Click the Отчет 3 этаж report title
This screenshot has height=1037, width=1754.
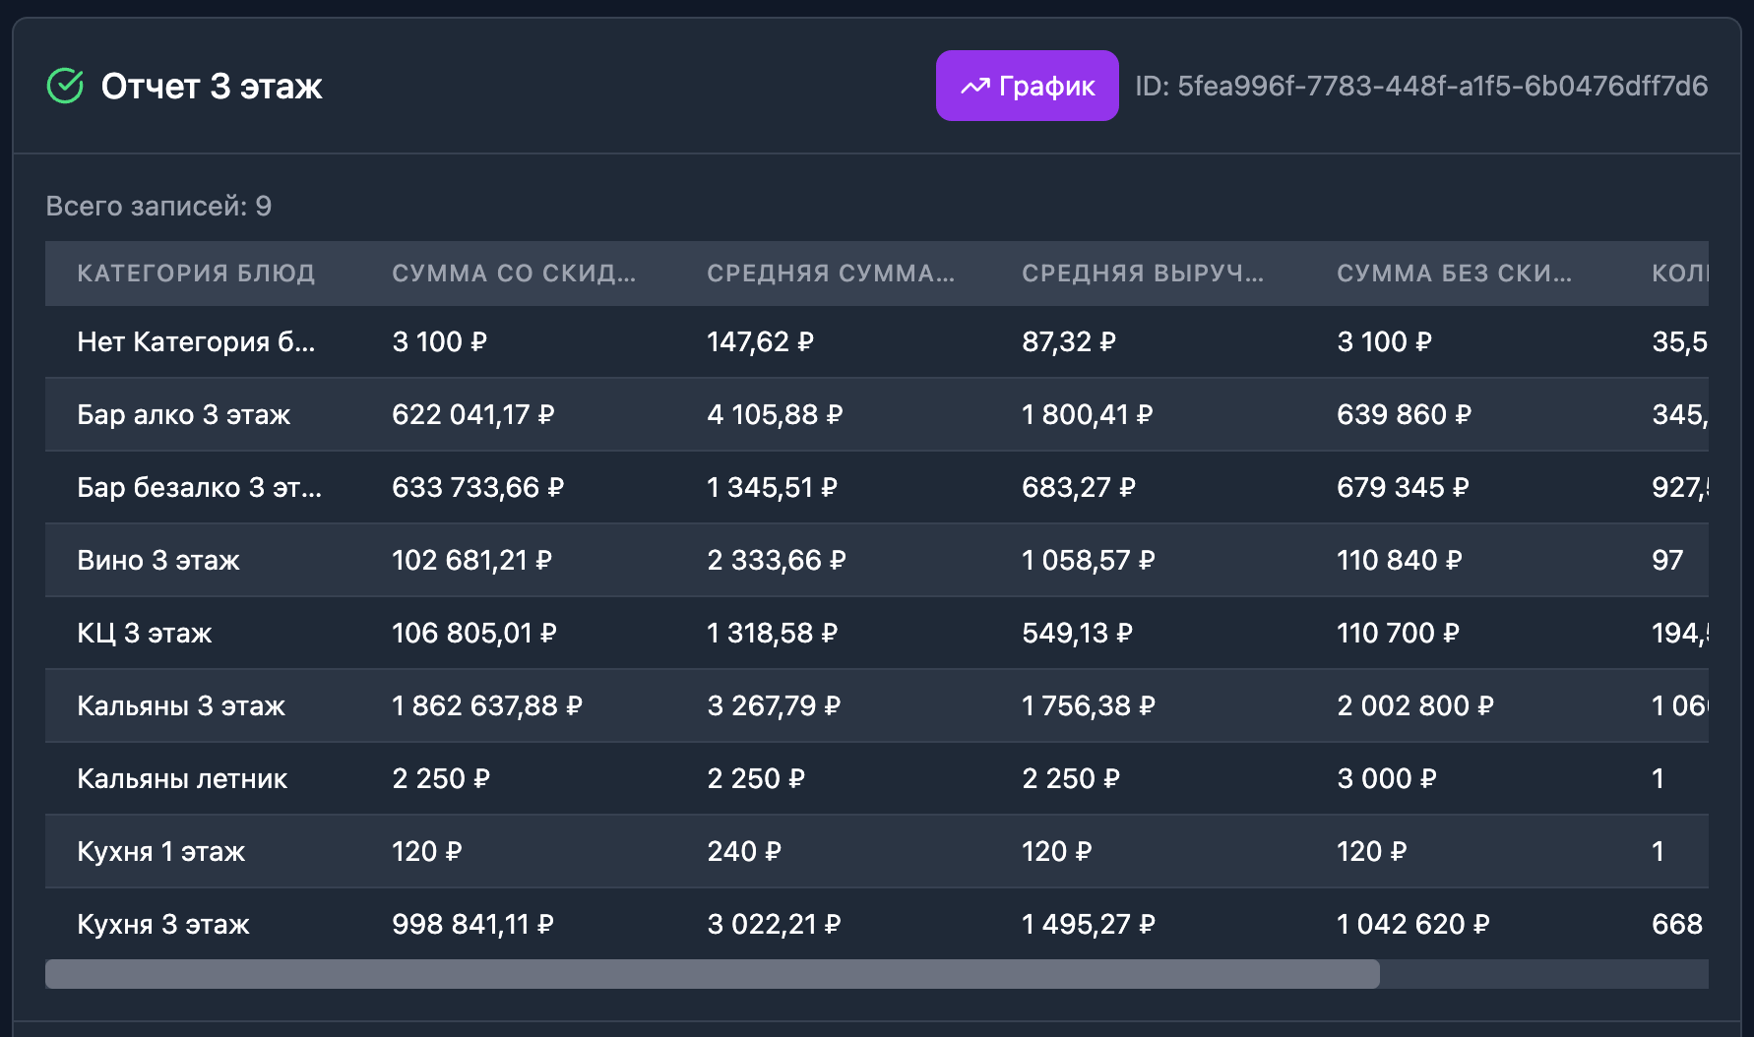(x=212, y=87)
